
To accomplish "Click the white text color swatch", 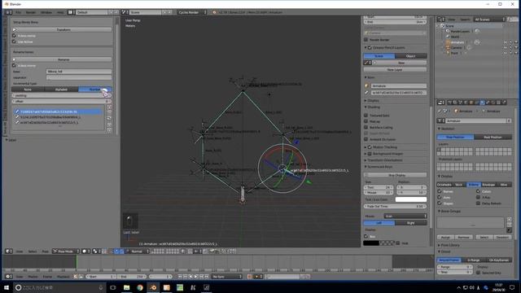I will coord(411,199).
